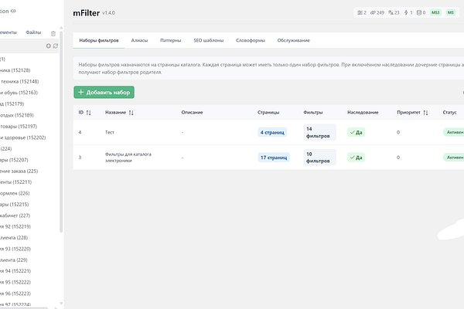This screenshot has height=309, width=464.
Task: Switch to the Элементы sidebar tab
Action: point(8,32)
